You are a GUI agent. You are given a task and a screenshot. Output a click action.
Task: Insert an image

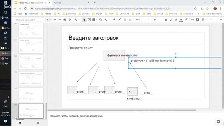[x=94, y=20]
